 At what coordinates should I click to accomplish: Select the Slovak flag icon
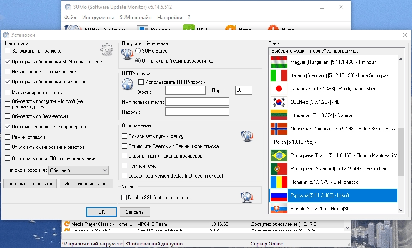coord(279,208)
